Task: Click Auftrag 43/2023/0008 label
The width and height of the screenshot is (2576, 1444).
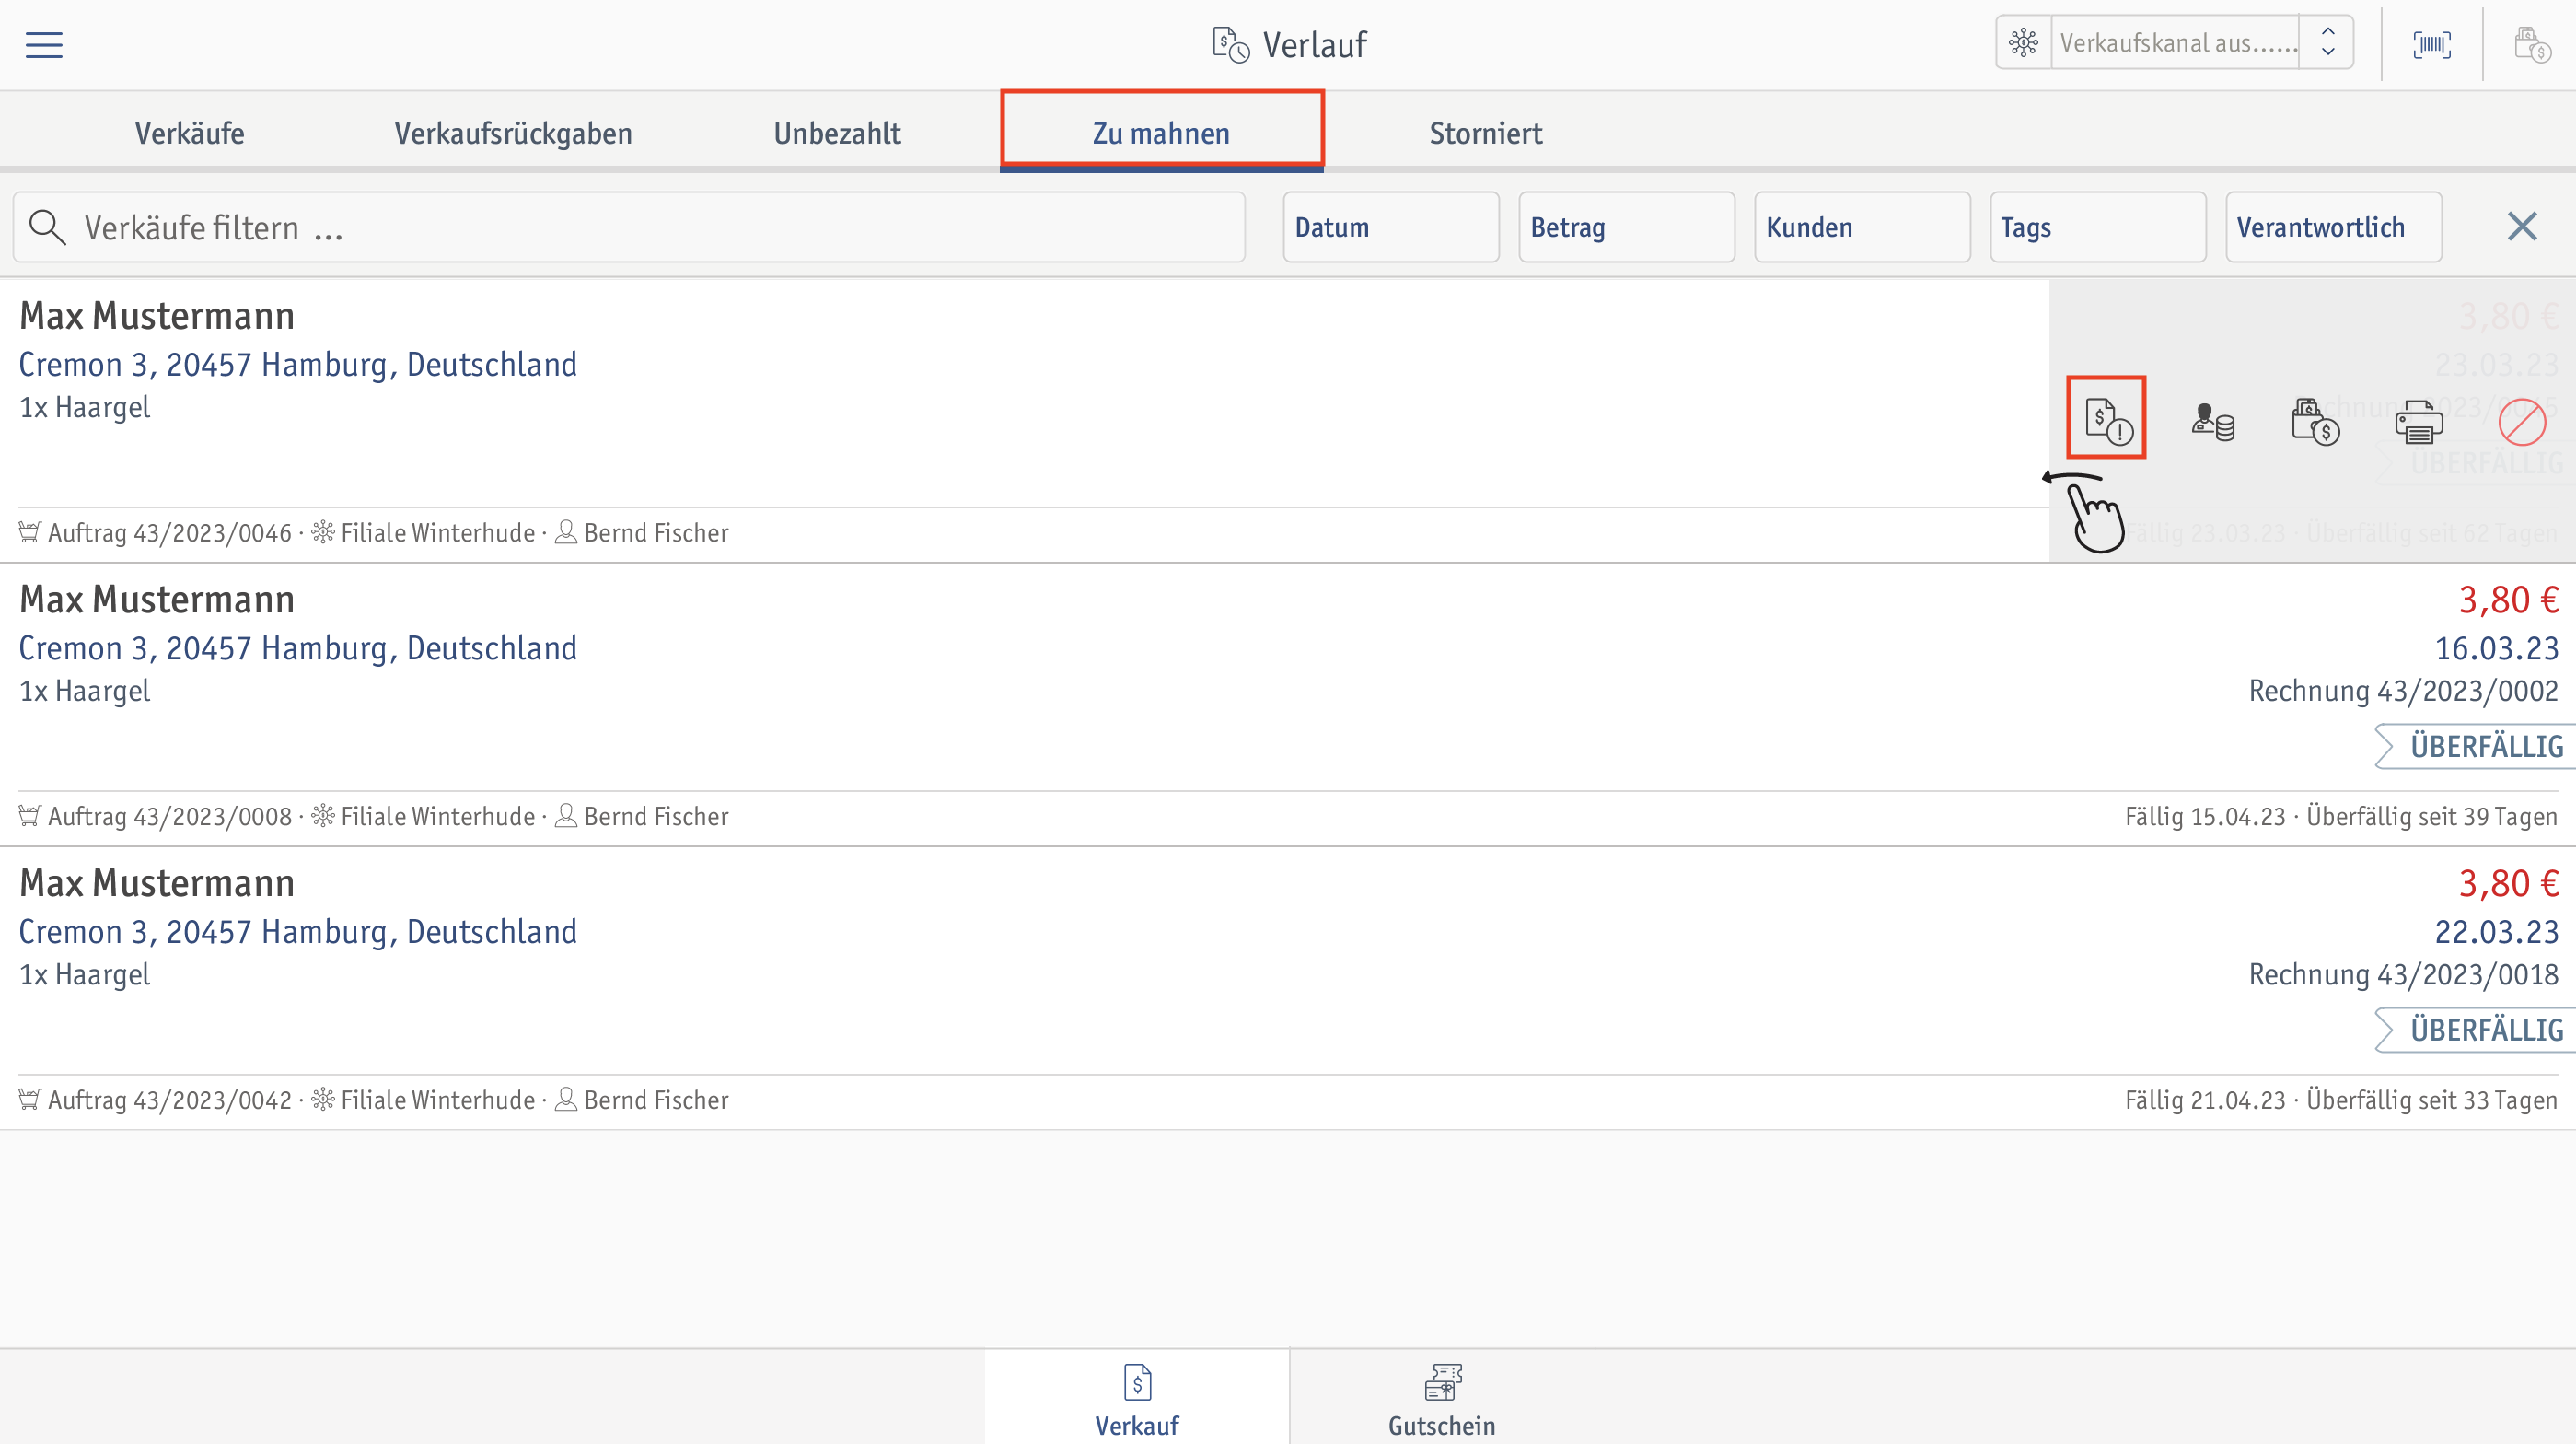Action: (x=169, y=817)
